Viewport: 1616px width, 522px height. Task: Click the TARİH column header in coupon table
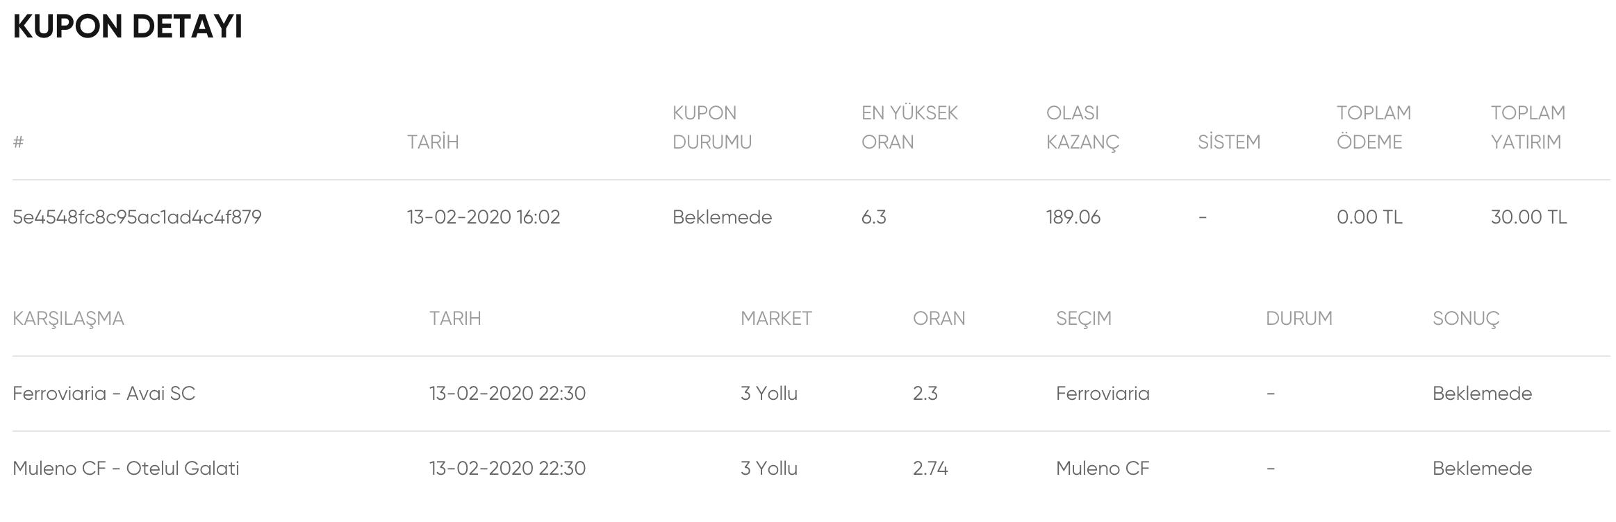pos(433,142)
